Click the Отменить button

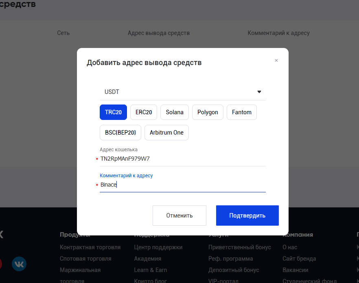pyautogui.click(x=179, y=216)
